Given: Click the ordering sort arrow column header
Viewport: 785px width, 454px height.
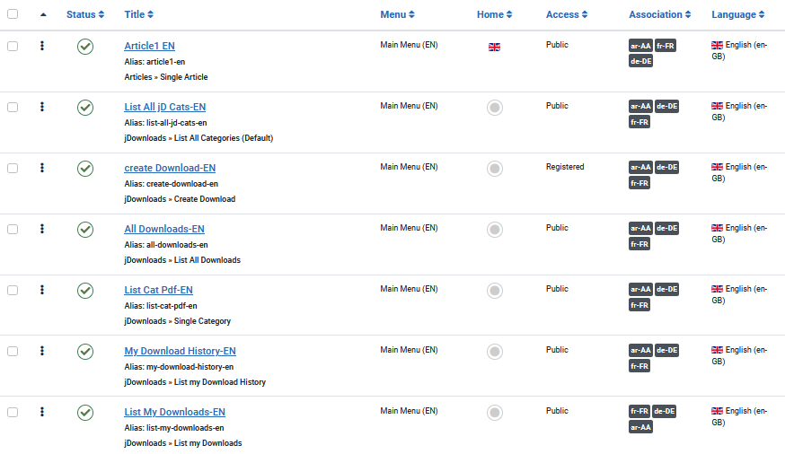Looking at the screenshot, I should tap(43, 15).
